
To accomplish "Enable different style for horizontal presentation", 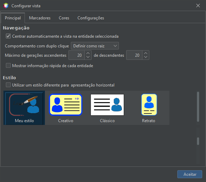I will [8, 85].
